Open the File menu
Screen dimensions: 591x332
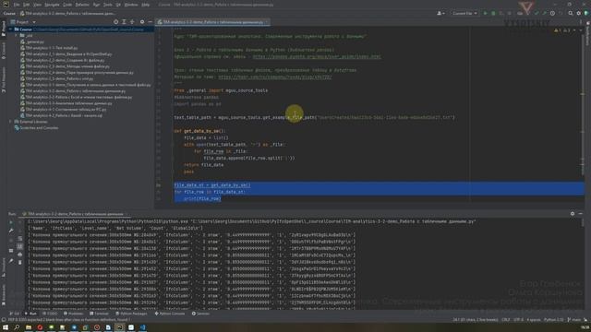[x=17, y=5]
